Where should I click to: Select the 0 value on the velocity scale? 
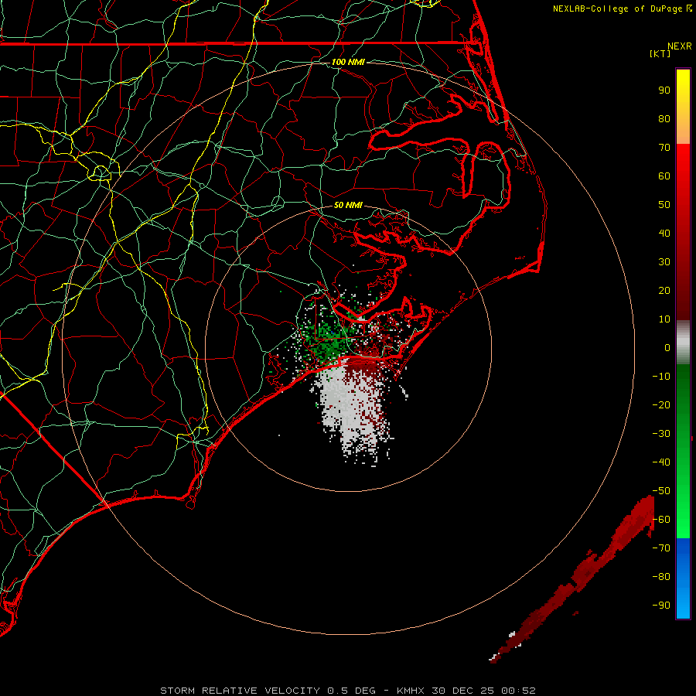(x=667, y=347)
